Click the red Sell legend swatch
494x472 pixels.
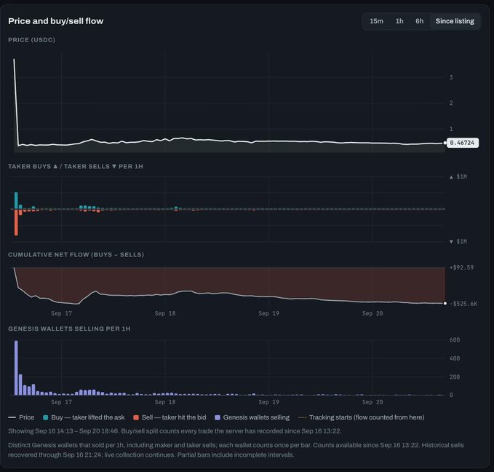(136, 417)
